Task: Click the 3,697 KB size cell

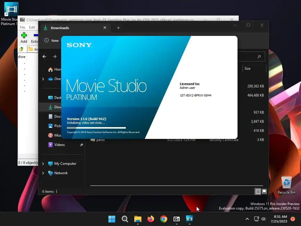Action: pos(257,122)
